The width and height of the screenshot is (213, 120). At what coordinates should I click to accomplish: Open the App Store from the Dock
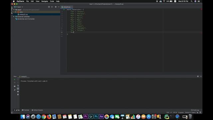(149, 117)
